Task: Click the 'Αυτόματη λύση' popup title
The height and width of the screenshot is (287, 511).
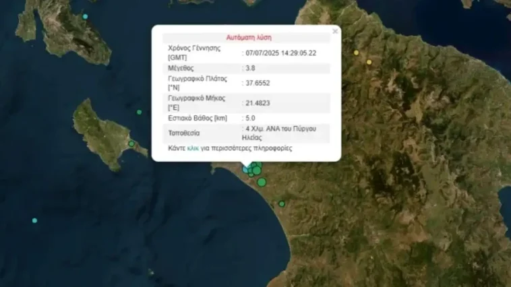Action: pyautogui.click(x=248, y=37)
